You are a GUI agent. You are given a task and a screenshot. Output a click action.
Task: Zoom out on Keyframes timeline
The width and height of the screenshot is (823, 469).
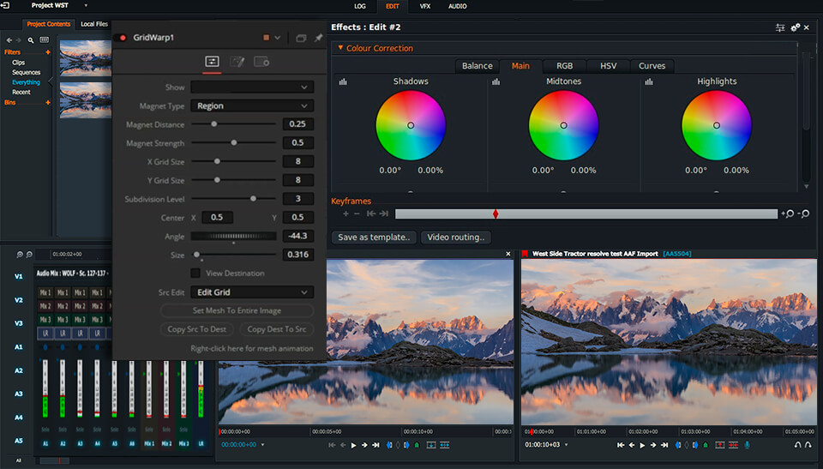click(x=803, y=213)
